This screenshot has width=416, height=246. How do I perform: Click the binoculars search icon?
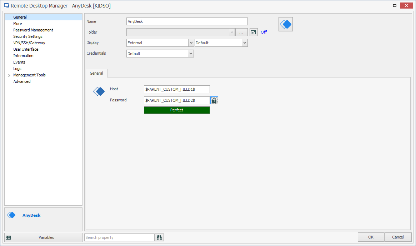pyautogui.click(x=159, y=237)
